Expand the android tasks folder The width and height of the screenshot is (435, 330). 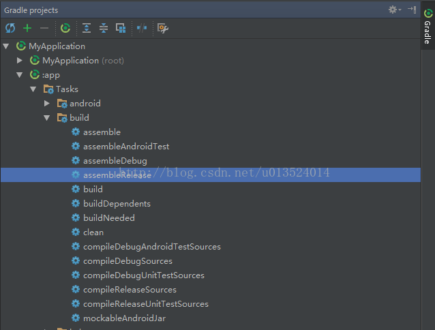(x=46, y=104)
